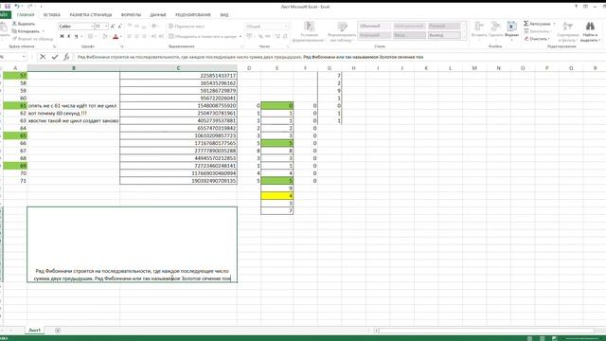Screen dimensions: 606x341
Task: Click the yellow cell containing 4
Action: point(277,196)
